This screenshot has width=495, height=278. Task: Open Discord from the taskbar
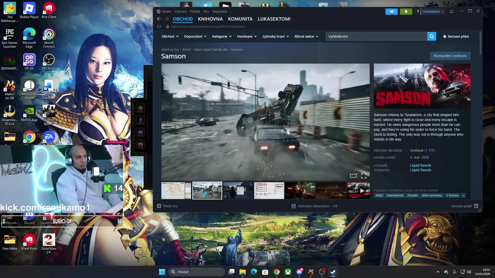tap(299, 272)
